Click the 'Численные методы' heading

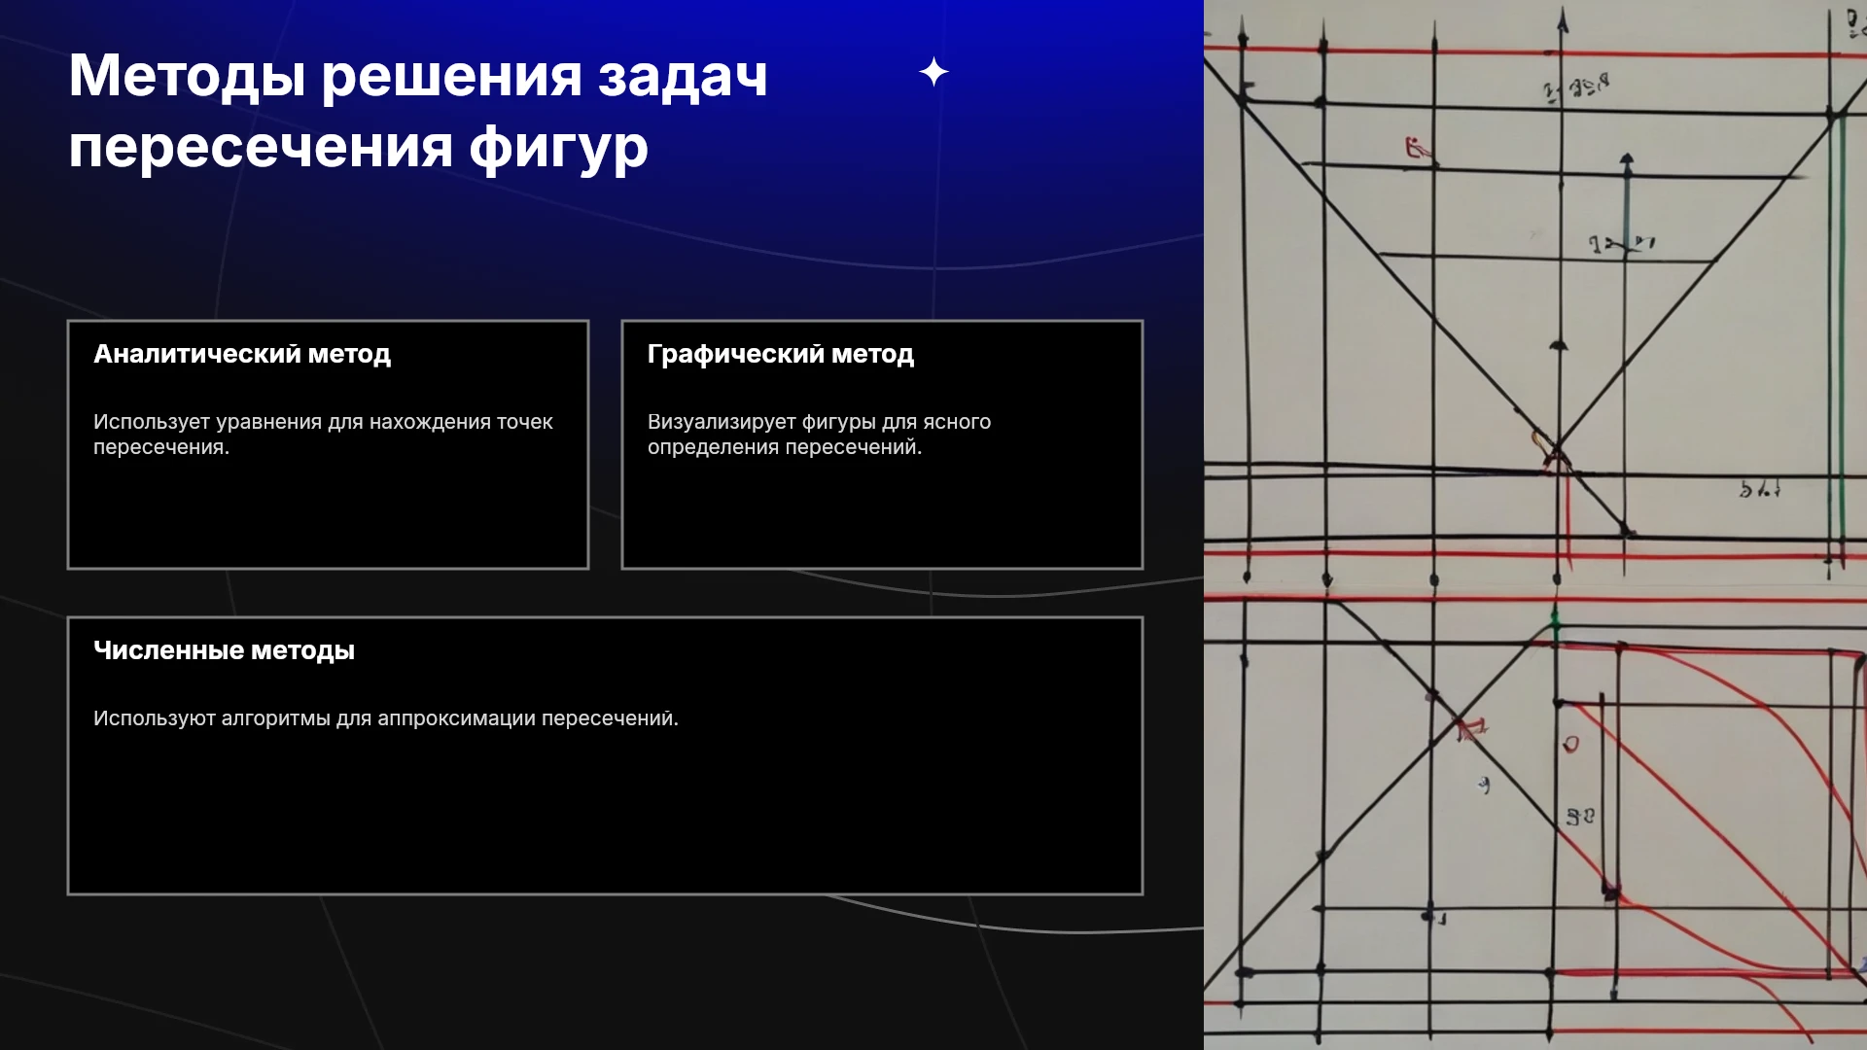(x=224, y=650)
